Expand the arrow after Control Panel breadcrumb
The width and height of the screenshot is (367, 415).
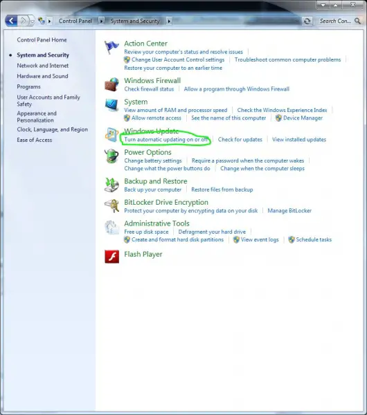point(102,21)
